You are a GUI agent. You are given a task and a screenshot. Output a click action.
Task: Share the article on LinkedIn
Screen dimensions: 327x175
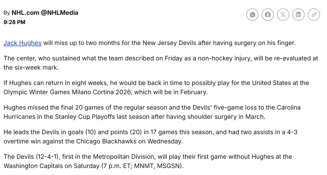[299, 15]
